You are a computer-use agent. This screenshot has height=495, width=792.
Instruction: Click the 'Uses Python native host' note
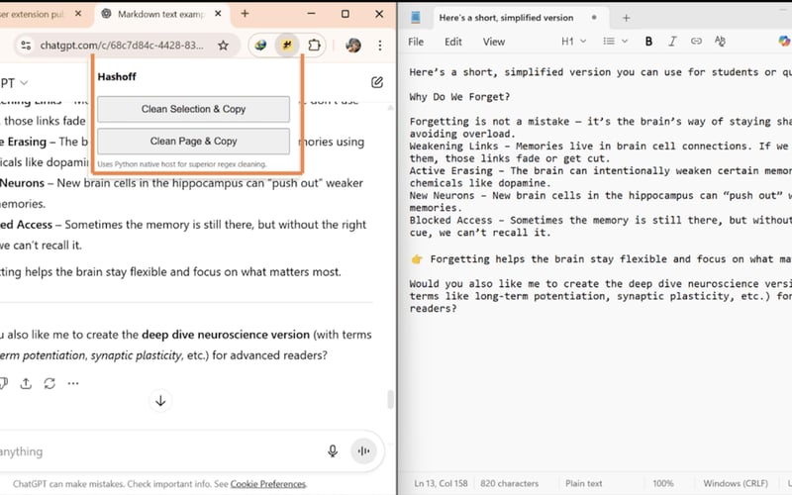click(x=182, y=164)
